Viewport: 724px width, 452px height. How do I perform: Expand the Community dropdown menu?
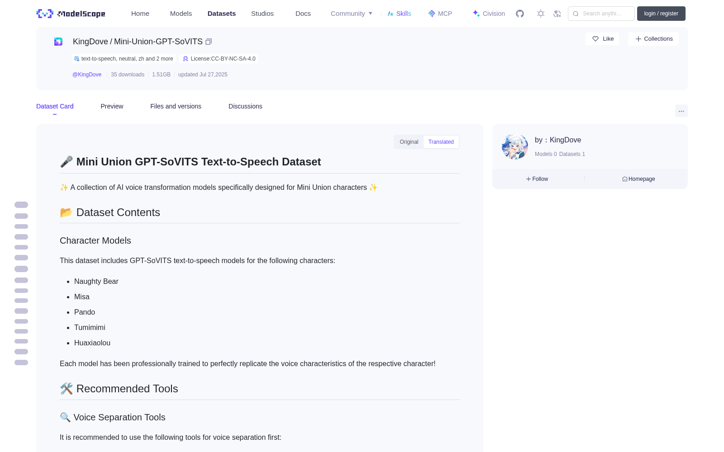point(352,14)
